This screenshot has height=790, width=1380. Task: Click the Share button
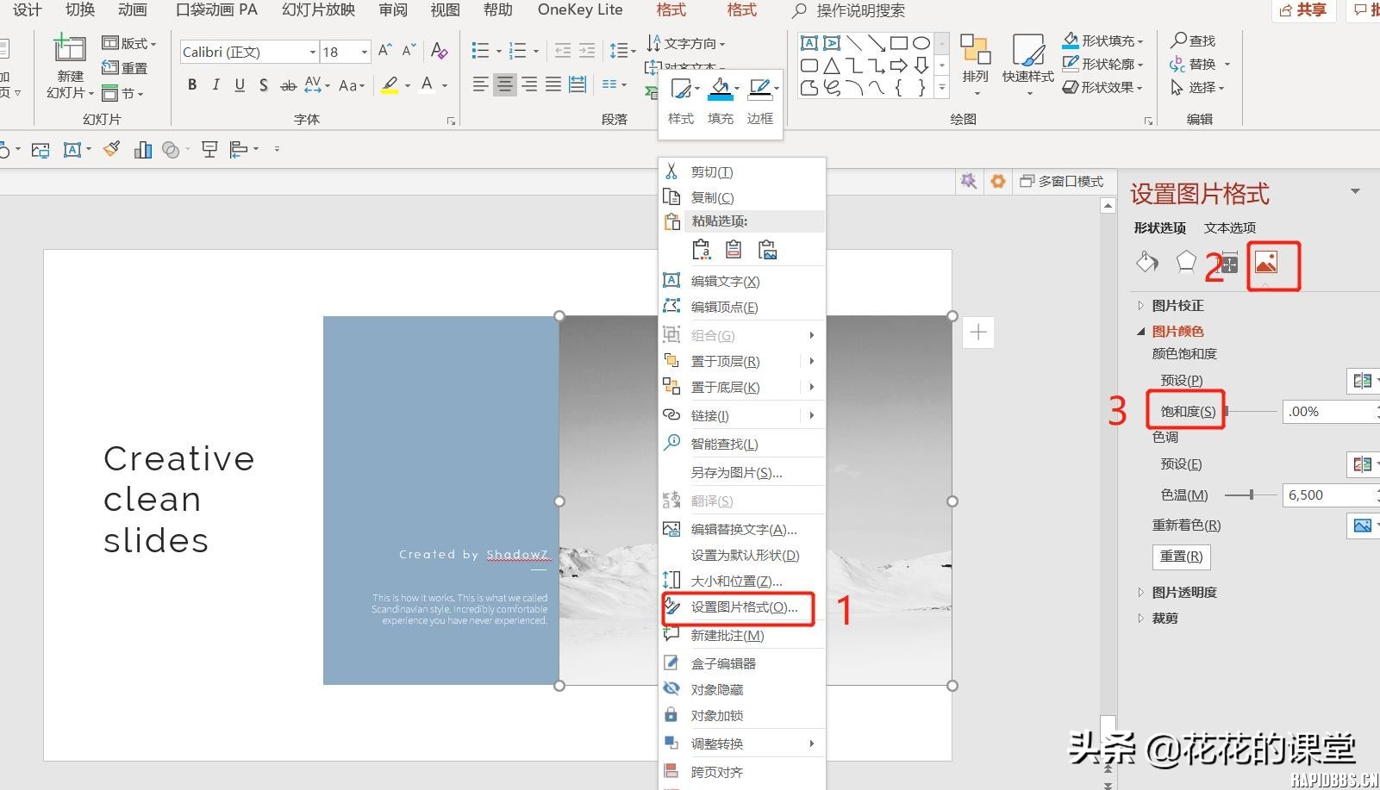(x=1303, y=10)
